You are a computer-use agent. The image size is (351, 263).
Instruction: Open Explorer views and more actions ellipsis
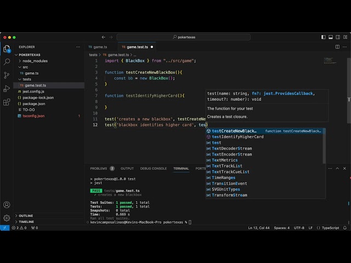point(78,47)
